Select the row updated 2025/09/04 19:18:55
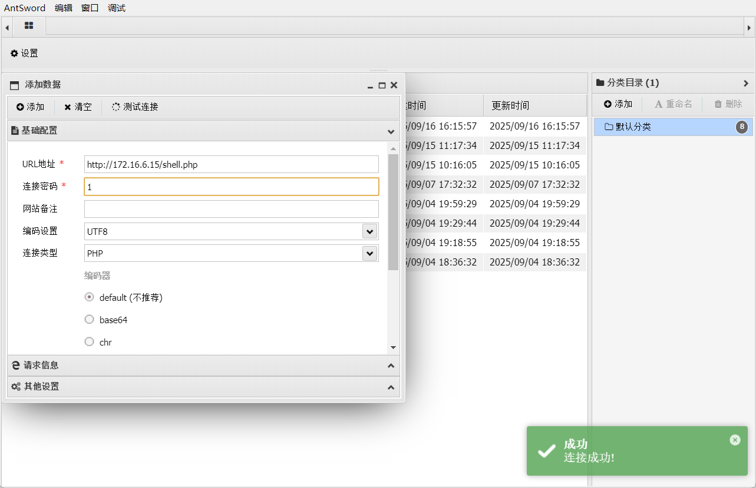Screen dimensions: 756x488 point(495,243)
